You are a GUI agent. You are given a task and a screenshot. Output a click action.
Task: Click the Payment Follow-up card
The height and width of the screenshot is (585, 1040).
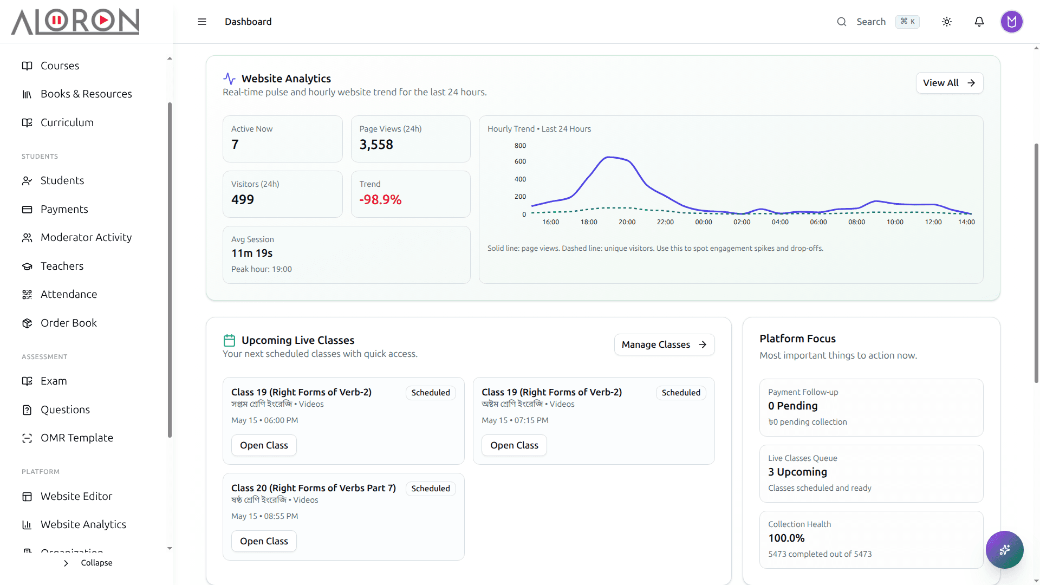(x=871, y=407)
